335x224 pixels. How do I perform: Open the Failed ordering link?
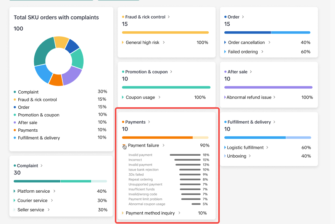(243, 52)
